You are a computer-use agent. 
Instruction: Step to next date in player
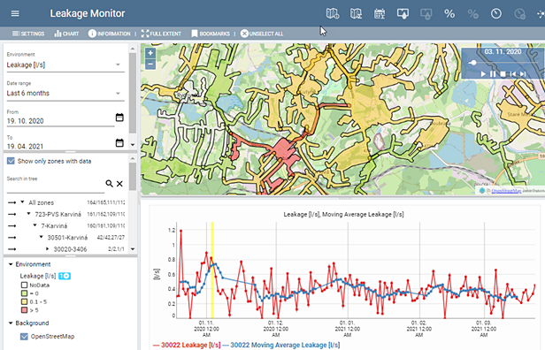[x=523, y=74]
